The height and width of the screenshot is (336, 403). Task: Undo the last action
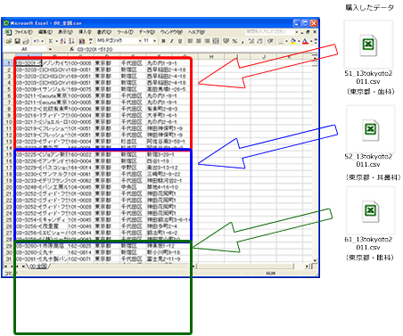point(36,41)
